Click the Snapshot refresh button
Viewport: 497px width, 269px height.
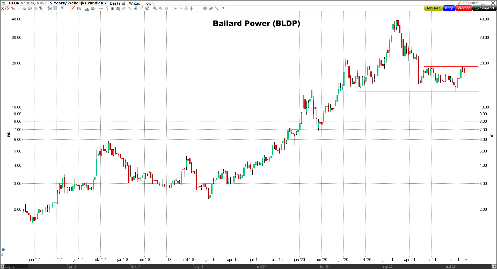point(484,8)
